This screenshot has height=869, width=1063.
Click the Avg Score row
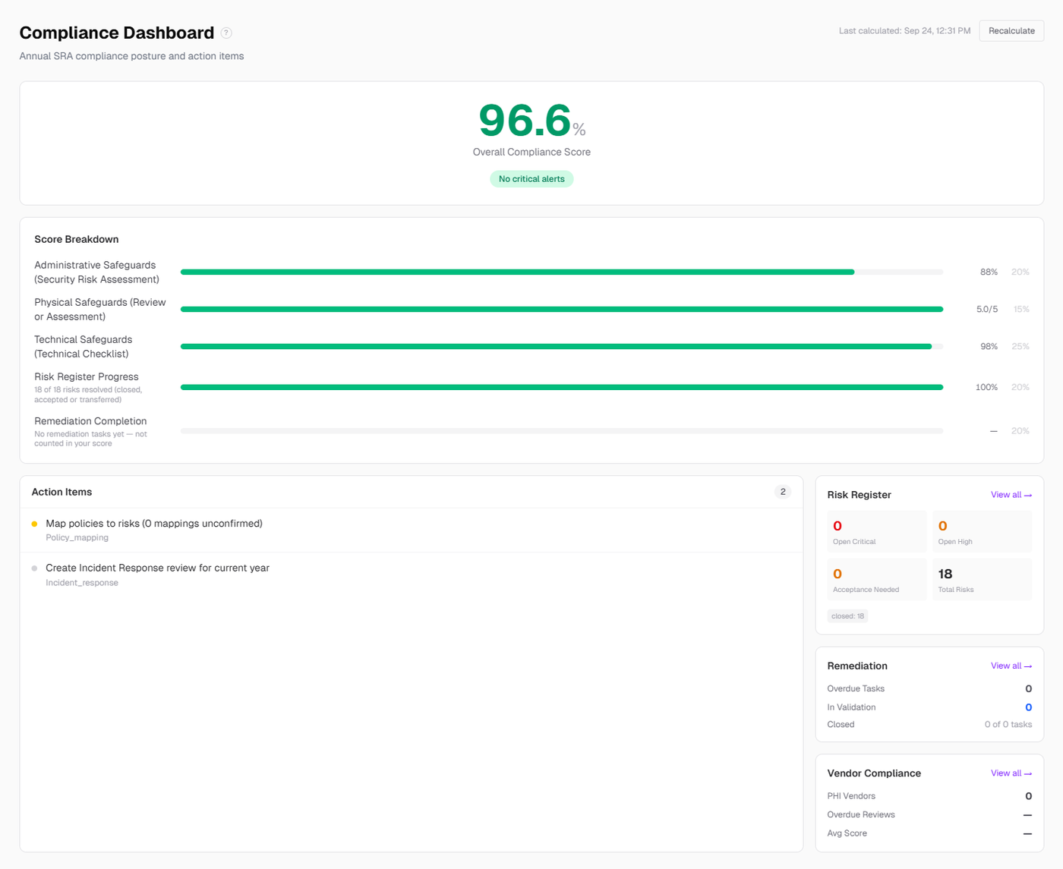click(x=929, y=833)
